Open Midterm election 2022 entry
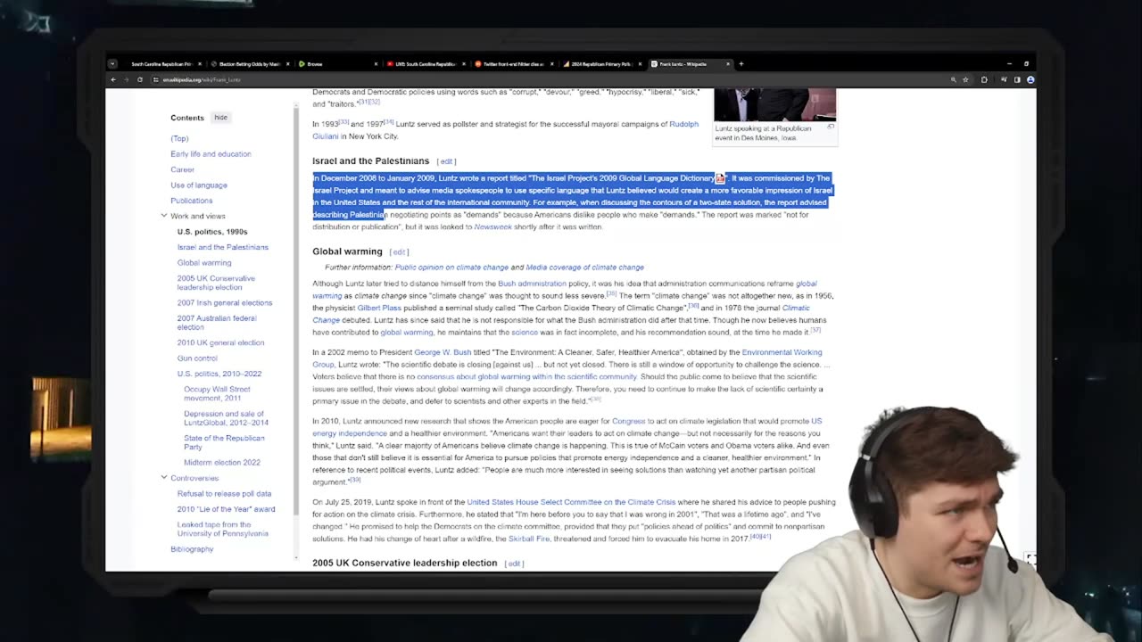1142x642 pixels. [222, 462]
